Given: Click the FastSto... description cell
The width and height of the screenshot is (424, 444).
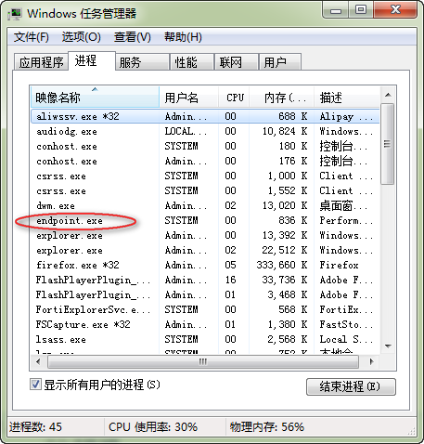Looking at the screenshot, I should point(346,324).
